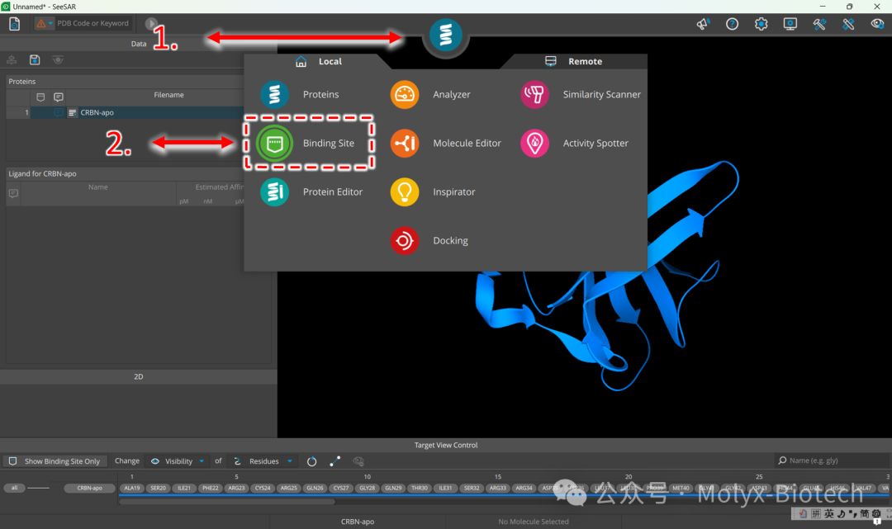Viewport: 892px width, 529px height.
Task: Click the project file icon in top-left toolbar
Action: (14, 23)
